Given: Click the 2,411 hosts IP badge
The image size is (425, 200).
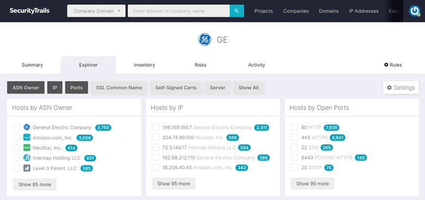Looking at the screenshot, I should click(x=262, y=128).
